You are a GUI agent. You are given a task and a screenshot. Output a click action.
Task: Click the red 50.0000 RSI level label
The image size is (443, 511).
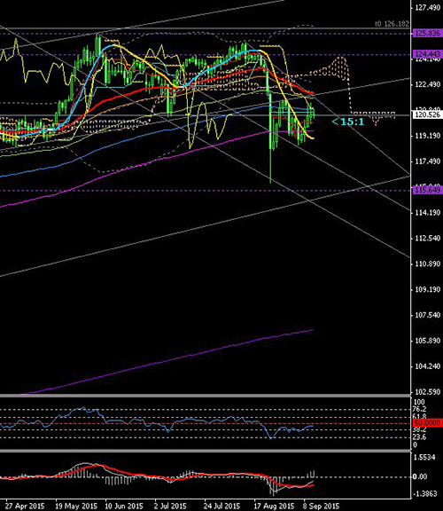click(428, 423)
